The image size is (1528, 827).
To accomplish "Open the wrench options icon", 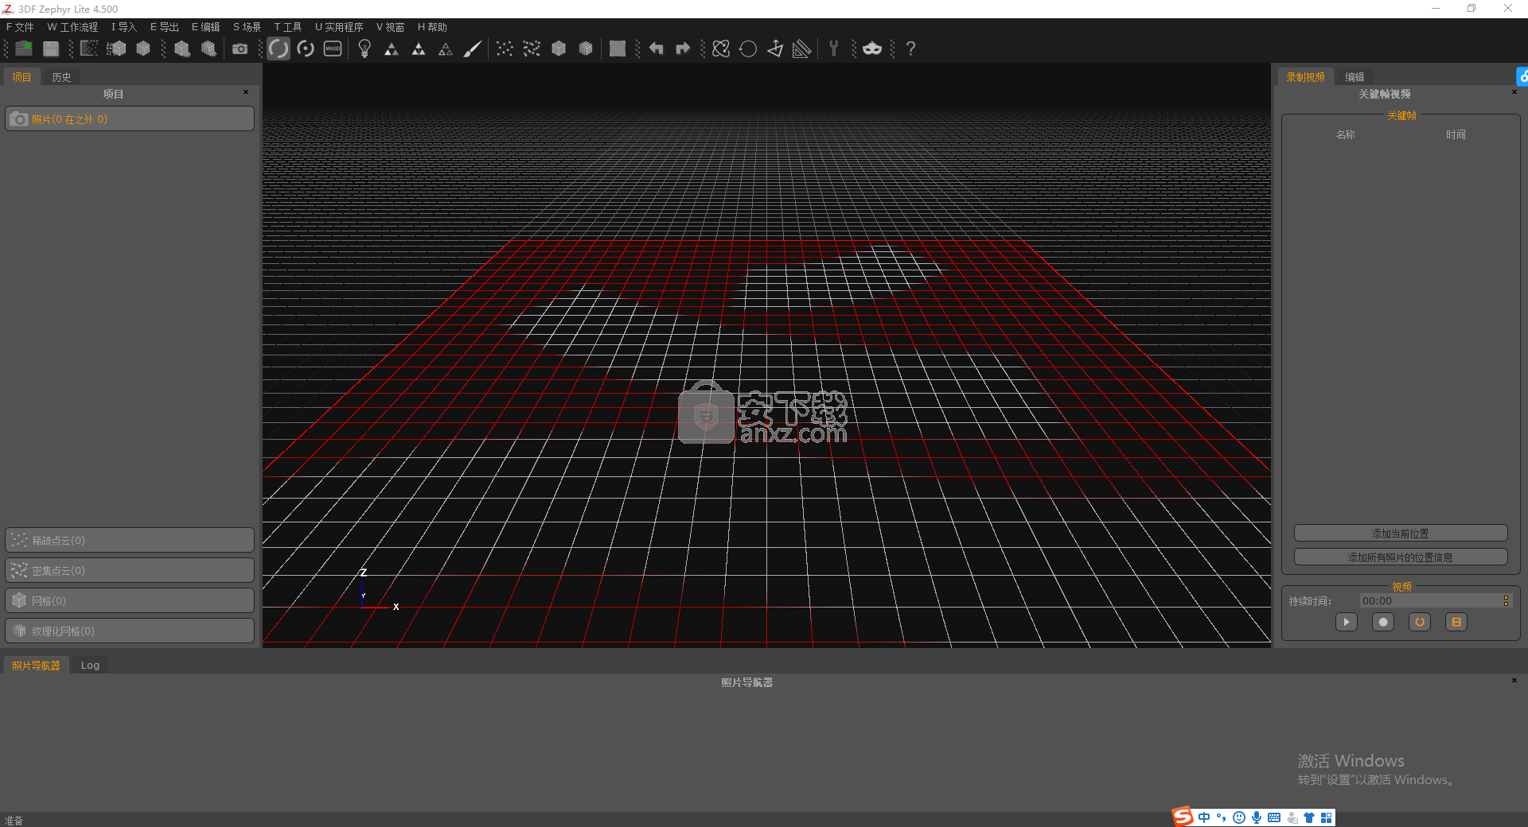I will coord(833,49).
